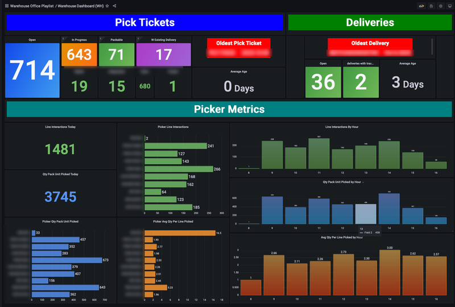This screenshot has width=455, height=307.
Task: Open the W Existing Delivery panel title menu
Action: [x=164, y=40]
